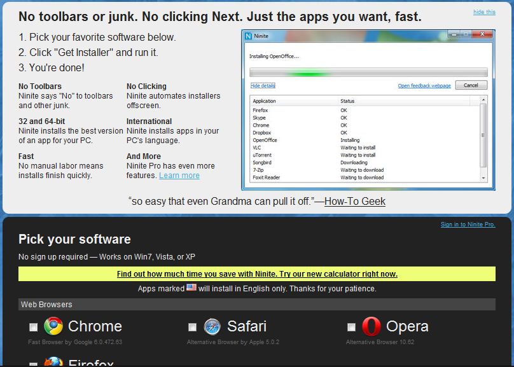The width and height of the screenshot is (514, 367).
Task: Click the Ninite N logo in the installer titlebar
Action: tap(248, 37)
